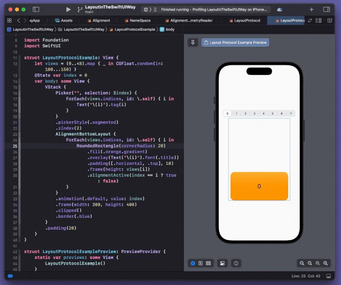Select the inactive LayoutProtocol tab
Screen dimensions: 341x285
(x=245, y=20)
